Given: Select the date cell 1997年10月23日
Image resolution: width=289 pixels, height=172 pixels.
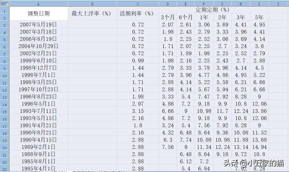Looking at the screenshot, I should pyautogui.click(x=38, y=89).
